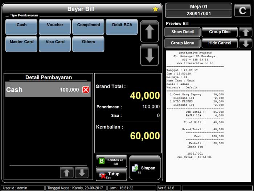Toggle Show Detail in bill preview
Screen dimensions: 254x191
point(183,32)
